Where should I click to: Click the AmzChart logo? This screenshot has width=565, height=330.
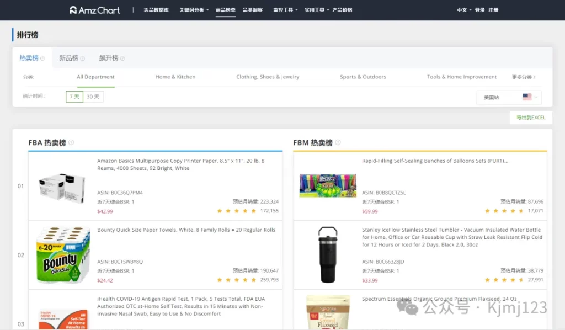(x=94, y=10)
